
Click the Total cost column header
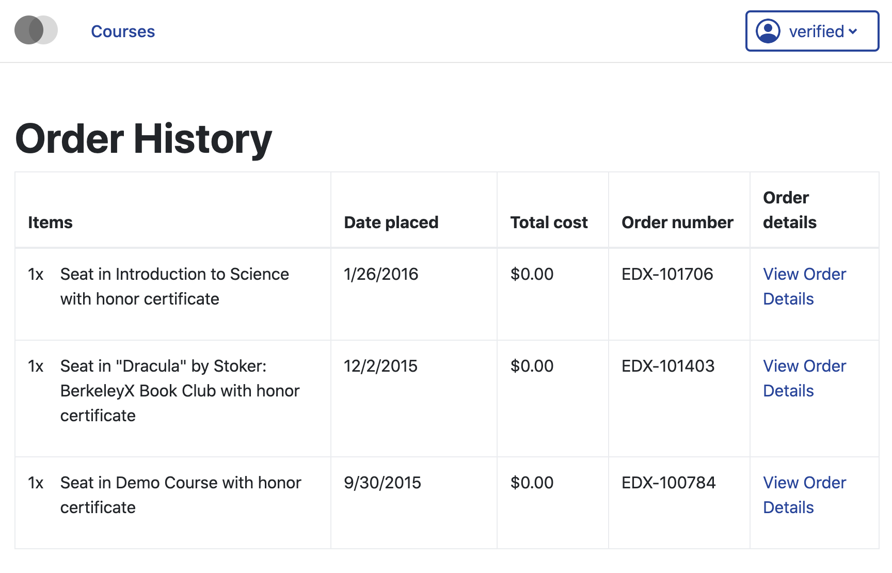(x=549, y=222)
